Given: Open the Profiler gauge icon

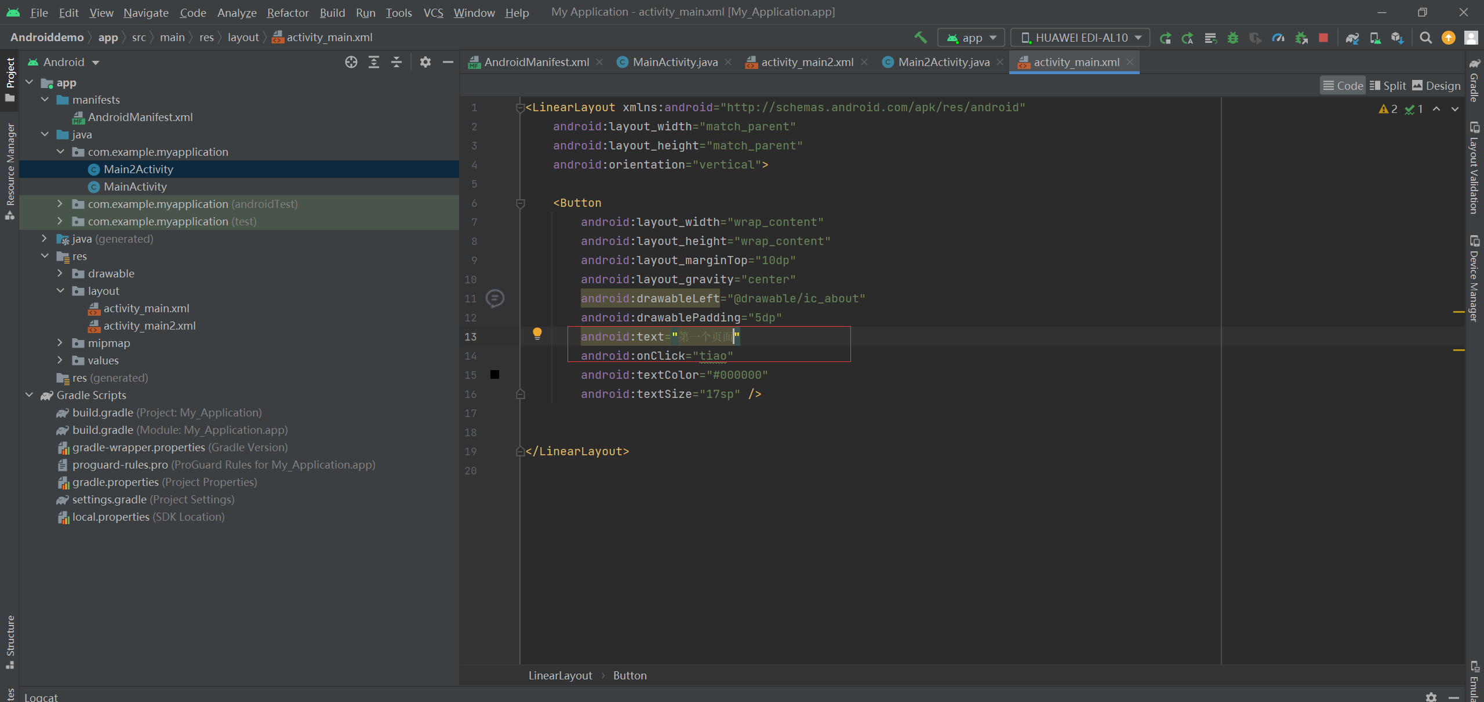Looking at the screenshot, I should coord(1278,38).
